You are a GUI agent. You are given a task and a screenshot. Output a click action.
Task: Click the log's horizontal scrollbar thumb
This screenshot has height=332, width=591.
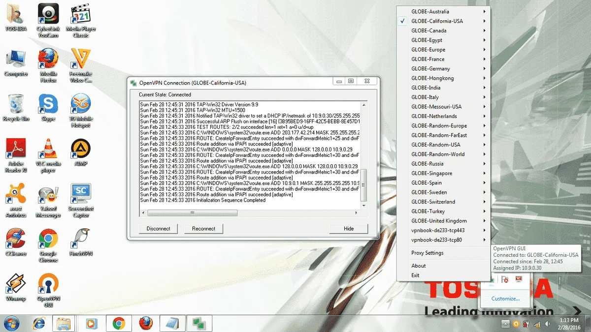pyautogui.click(x=192, y=213)
